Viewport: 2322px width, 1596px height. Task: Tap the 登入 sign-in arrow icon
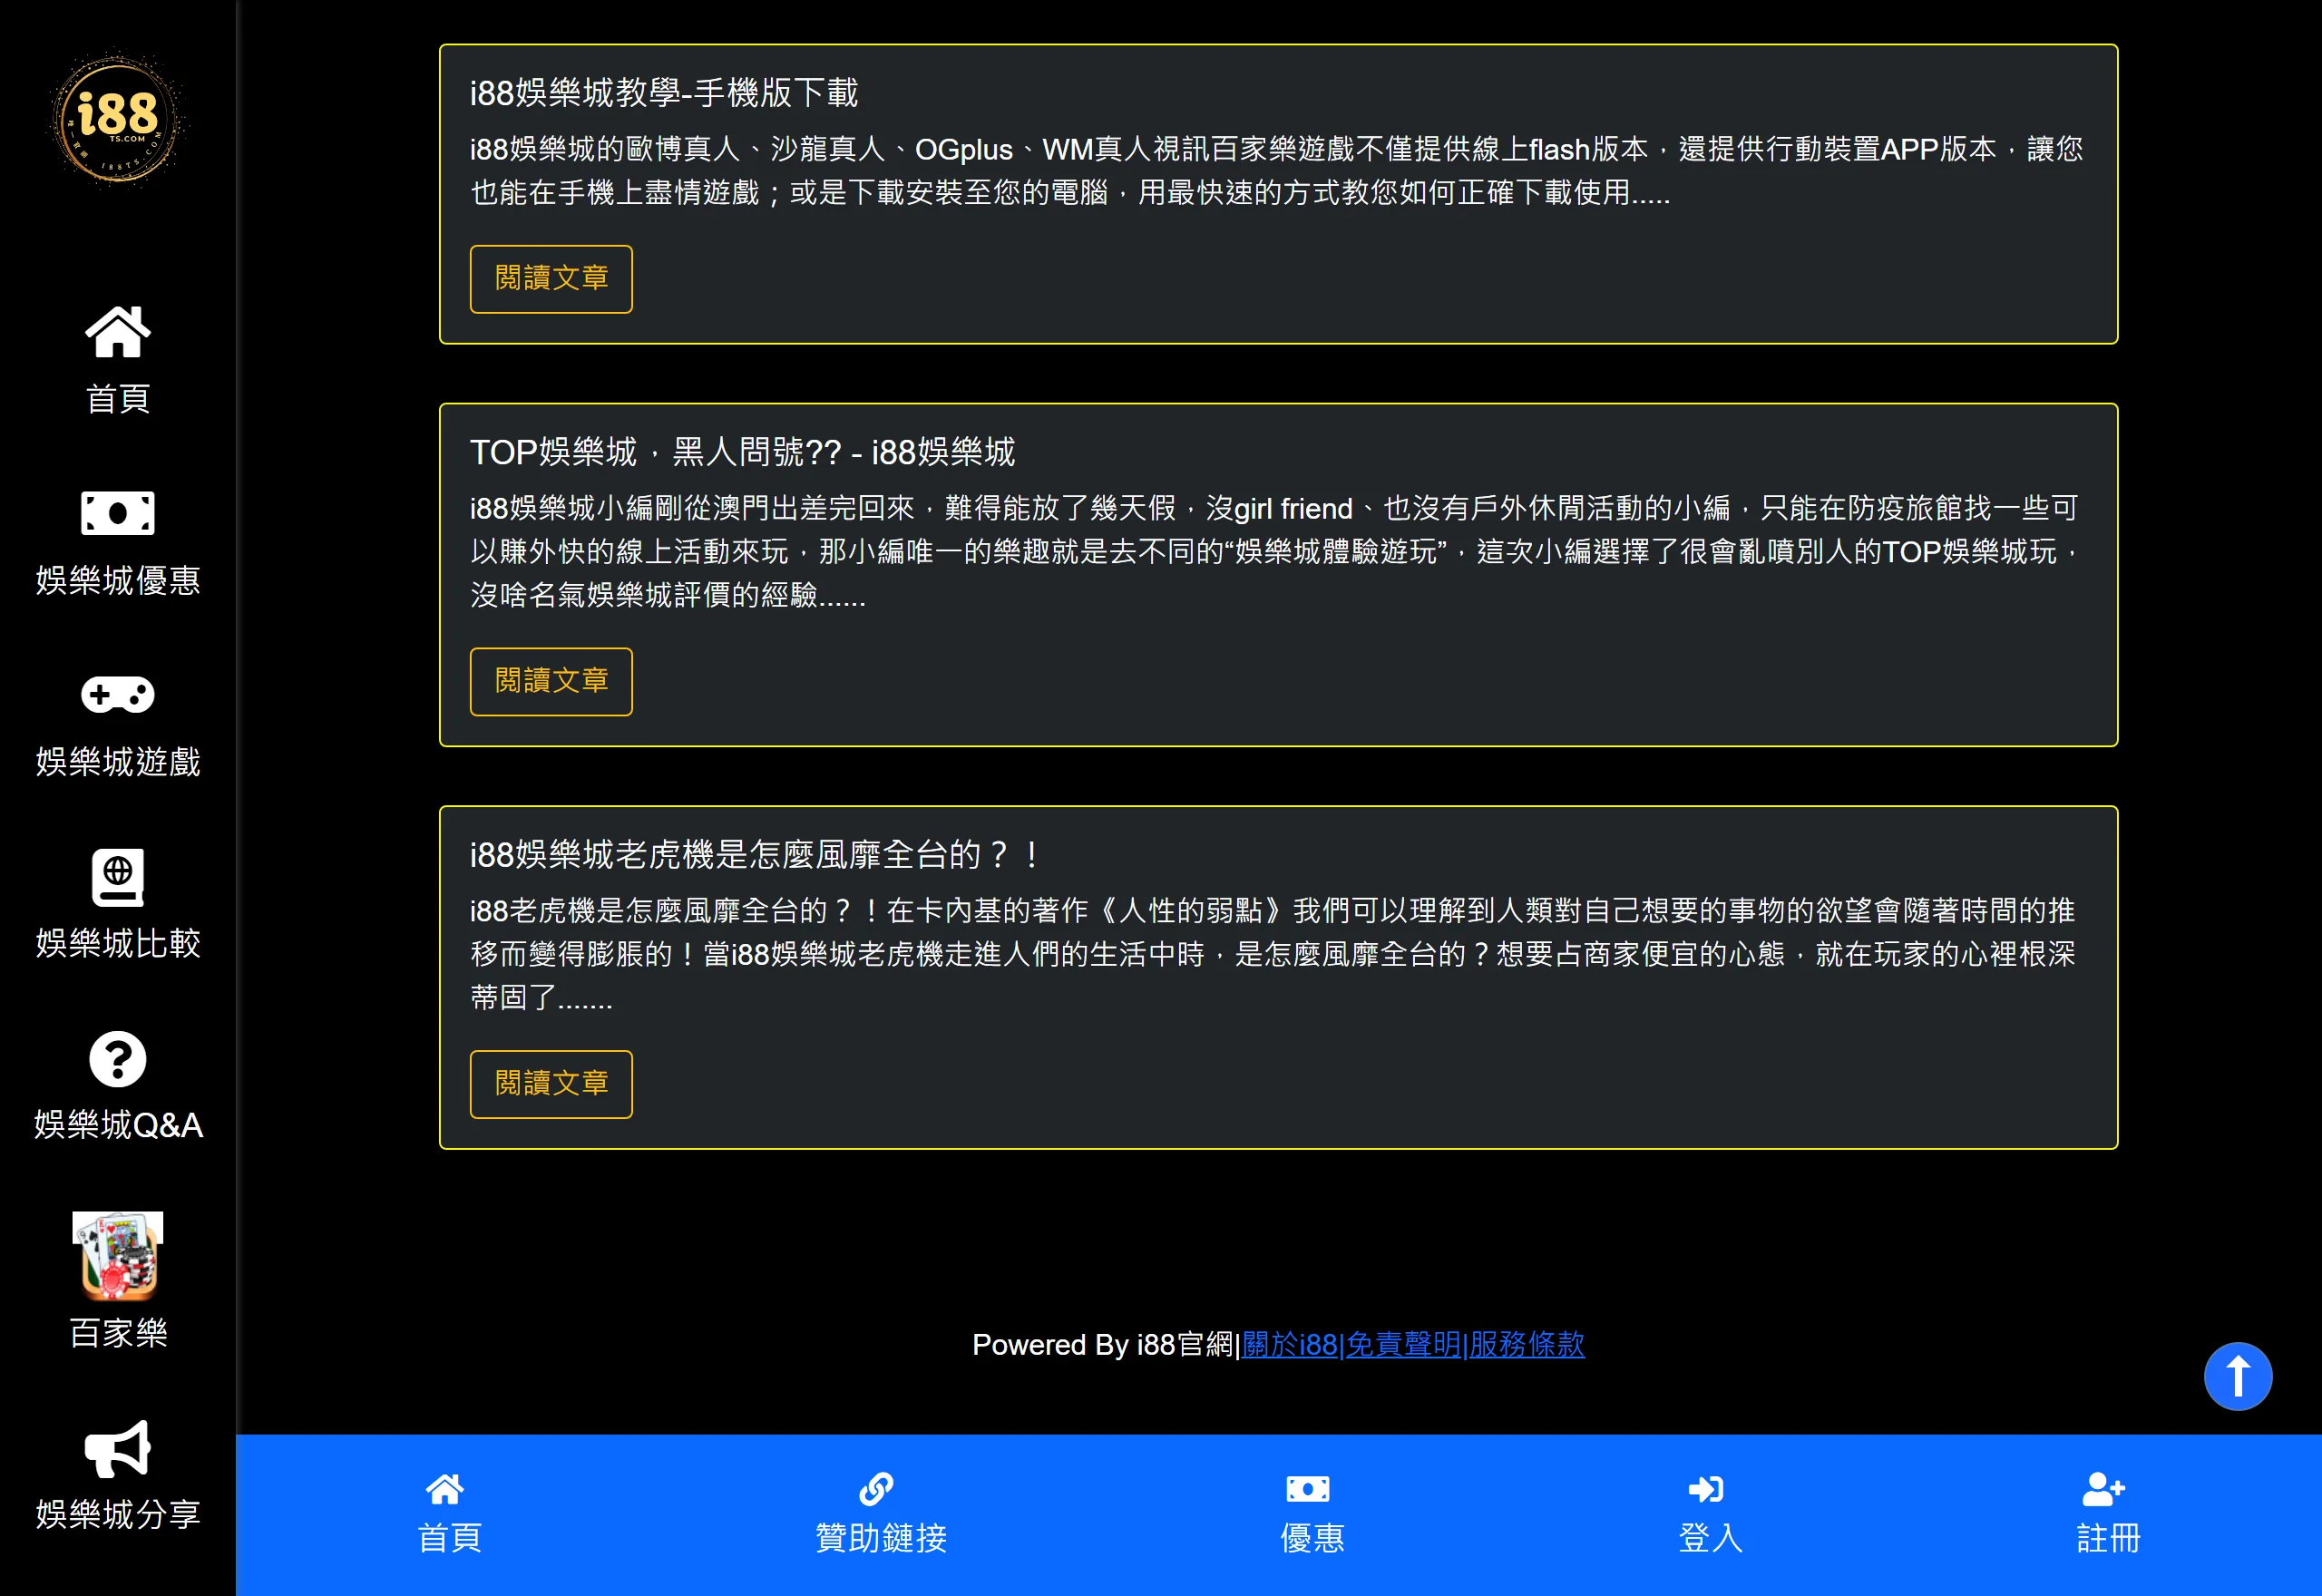click(x=1707, y=1489)
